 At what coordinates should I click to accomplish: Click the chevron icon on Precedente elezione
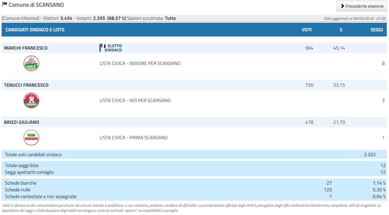pos(342,6)
